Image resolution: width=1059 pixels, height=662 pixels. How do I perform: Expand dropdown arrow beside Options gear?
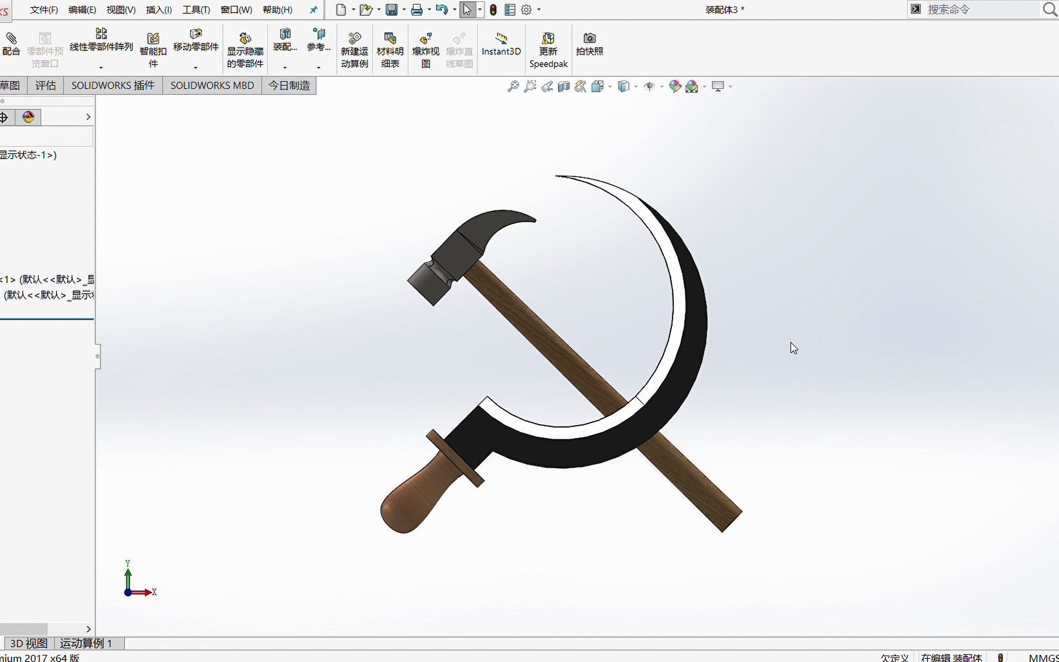539,10
